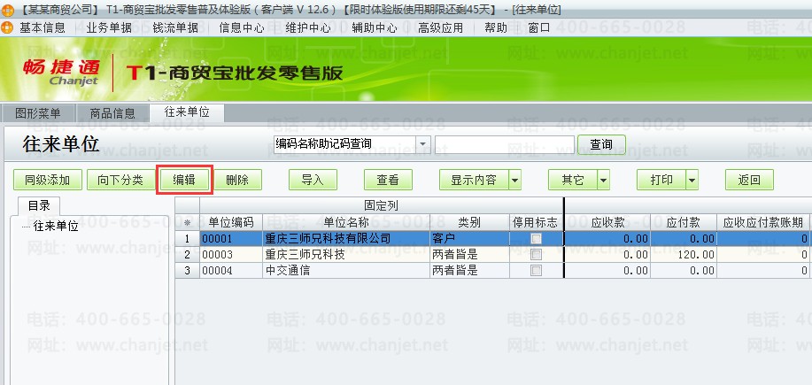812x385 pixels.
Task: Expand the 编码名称助记码查询 combo box arrow
Action: [423, 144]
